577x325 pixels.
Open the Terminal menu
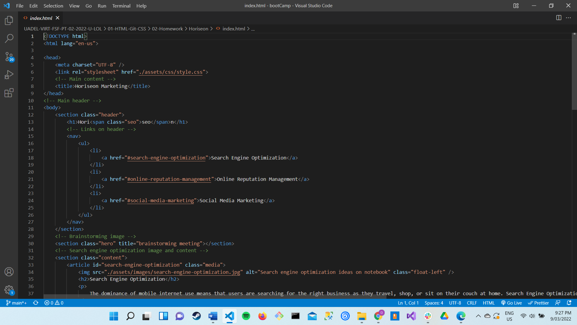121,6
